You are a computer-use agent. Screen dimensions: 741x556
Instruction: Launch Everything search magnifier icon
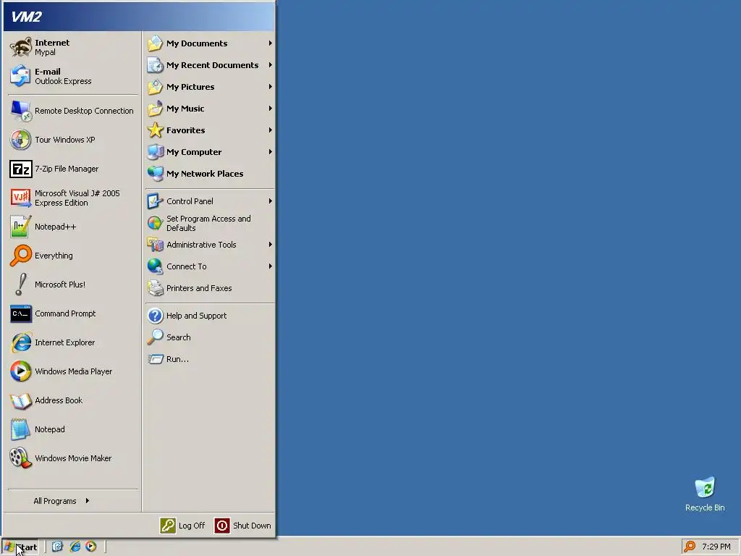(x=21, y=256)
